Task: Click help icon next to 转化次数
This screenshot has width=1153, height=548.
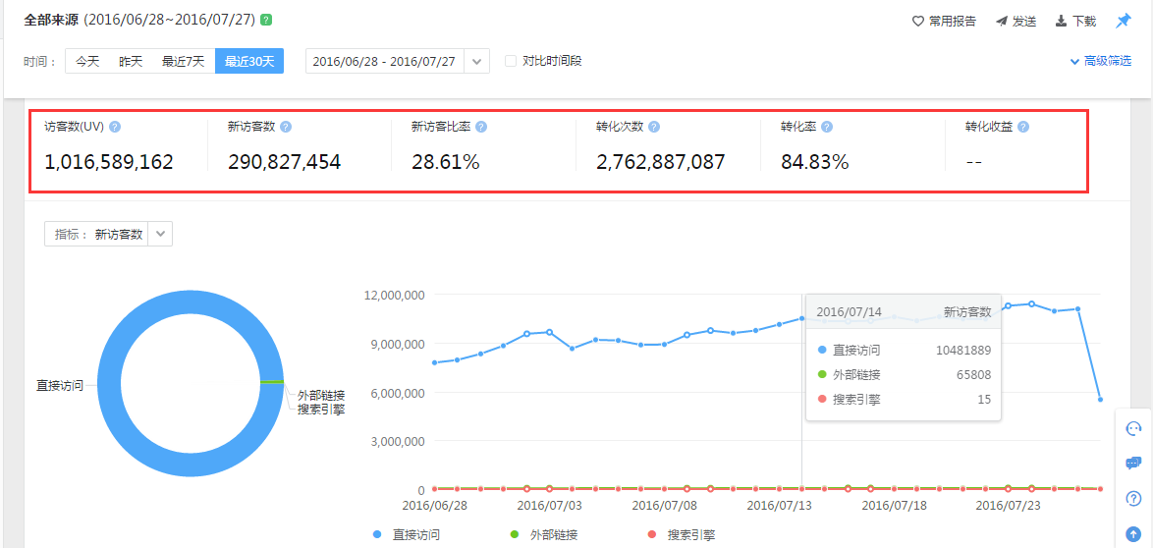Action: (654, 127)
